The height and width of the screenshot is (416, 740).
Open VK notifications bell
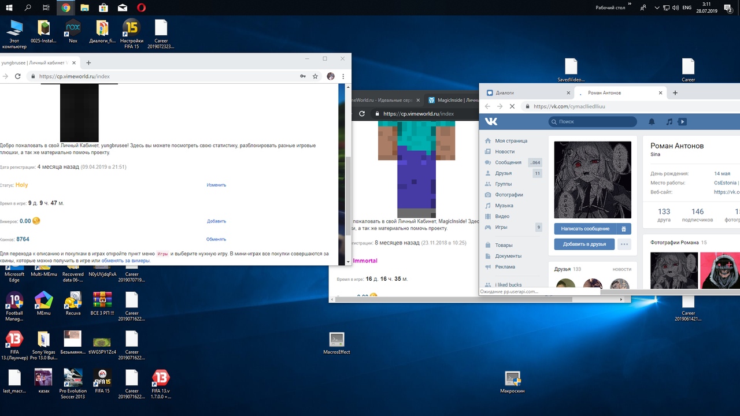pyautogui.click(x=652, y=122)
